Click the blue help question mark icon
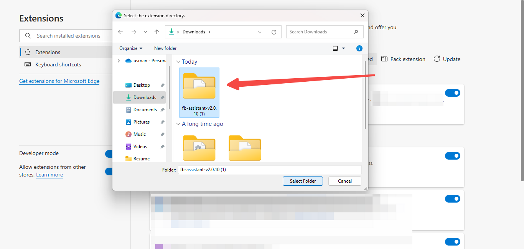This screenshot has height=249, width=524. (x=359, y=48)
